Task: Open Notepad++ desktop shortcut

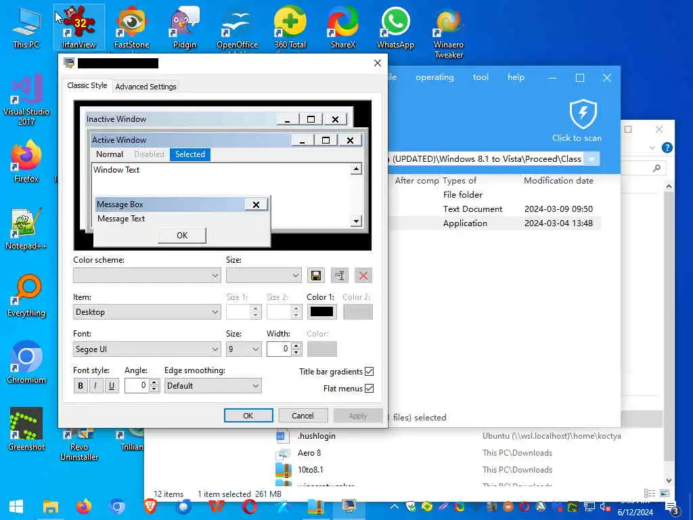Action: coord(26,229)
